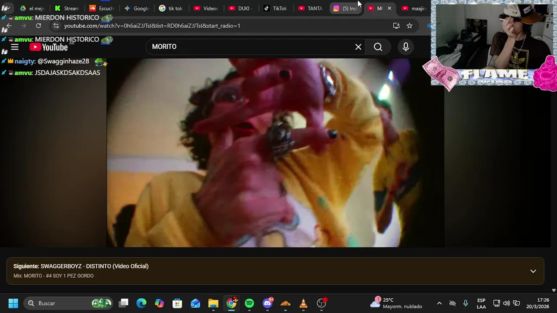Switch to the Instagram (5) tab

[346, 8]
